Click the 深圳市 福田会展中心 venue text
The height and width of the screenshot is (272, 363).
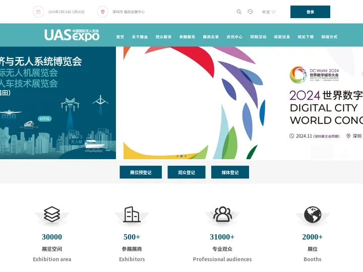[129, 12]
